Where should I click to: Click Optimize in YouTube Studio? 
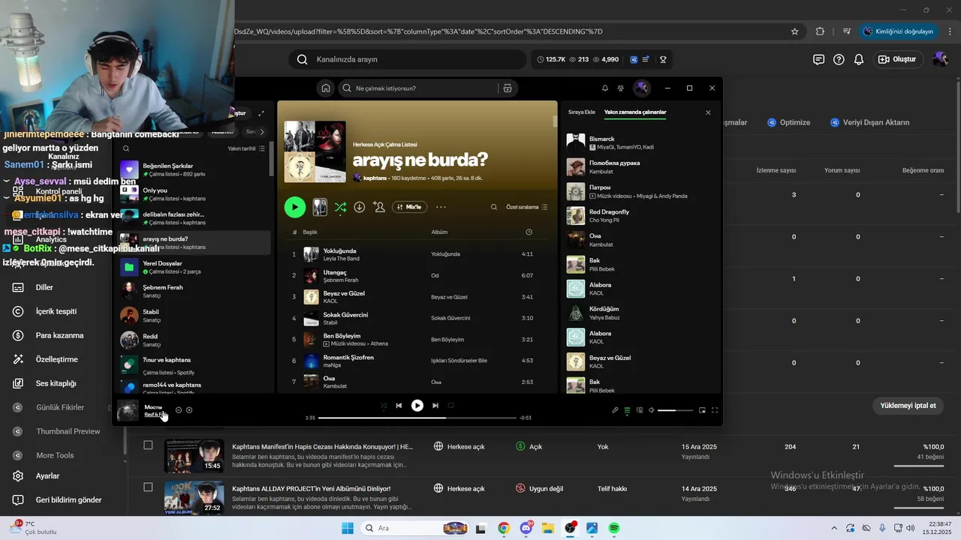[x=788, y=122]
